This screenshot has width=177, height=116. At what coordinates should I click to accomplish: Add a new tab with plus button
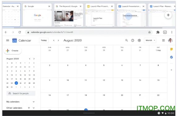(x=168, y=15)
